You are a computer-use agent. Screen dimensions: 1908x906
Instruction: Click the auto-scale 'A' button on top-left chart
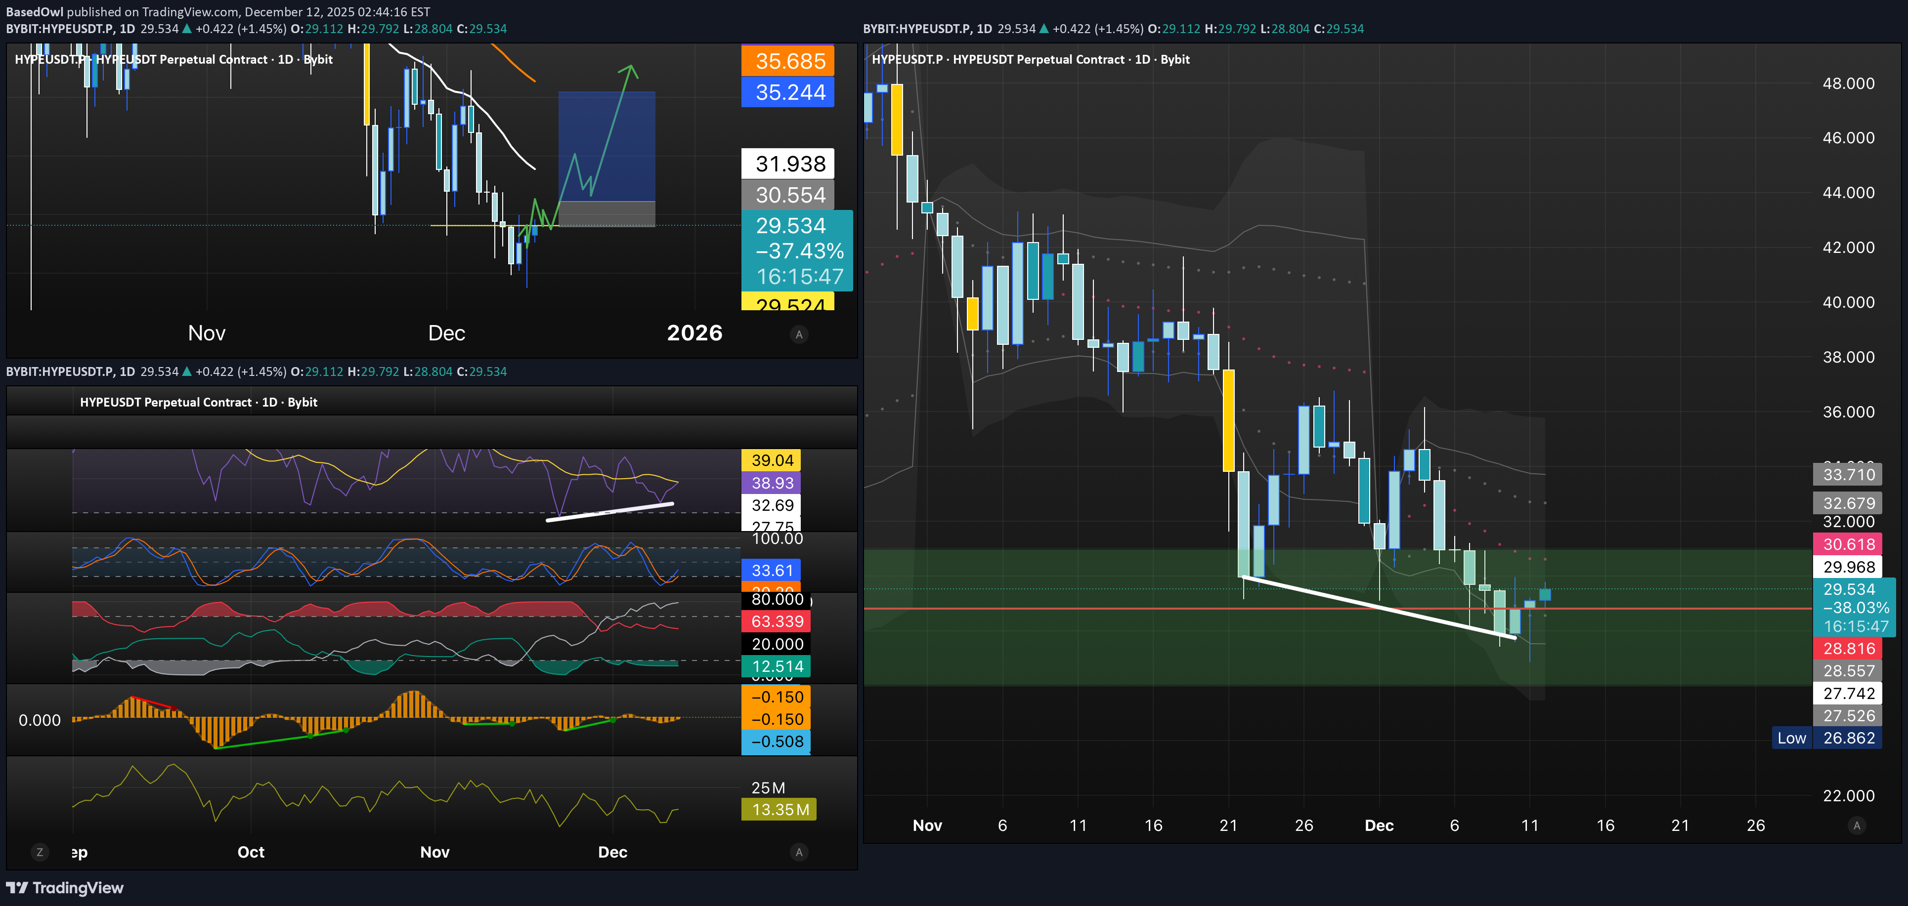click(798, 334)
